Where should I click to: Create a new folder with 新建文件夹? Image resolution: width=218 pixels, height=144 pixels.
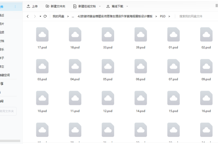point(56,6)
